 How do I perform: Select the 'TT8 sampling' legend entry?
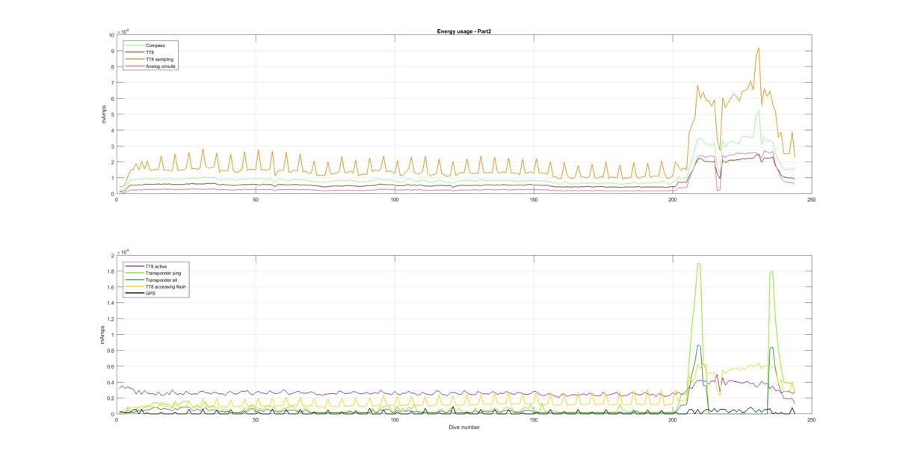click(149, 59)
